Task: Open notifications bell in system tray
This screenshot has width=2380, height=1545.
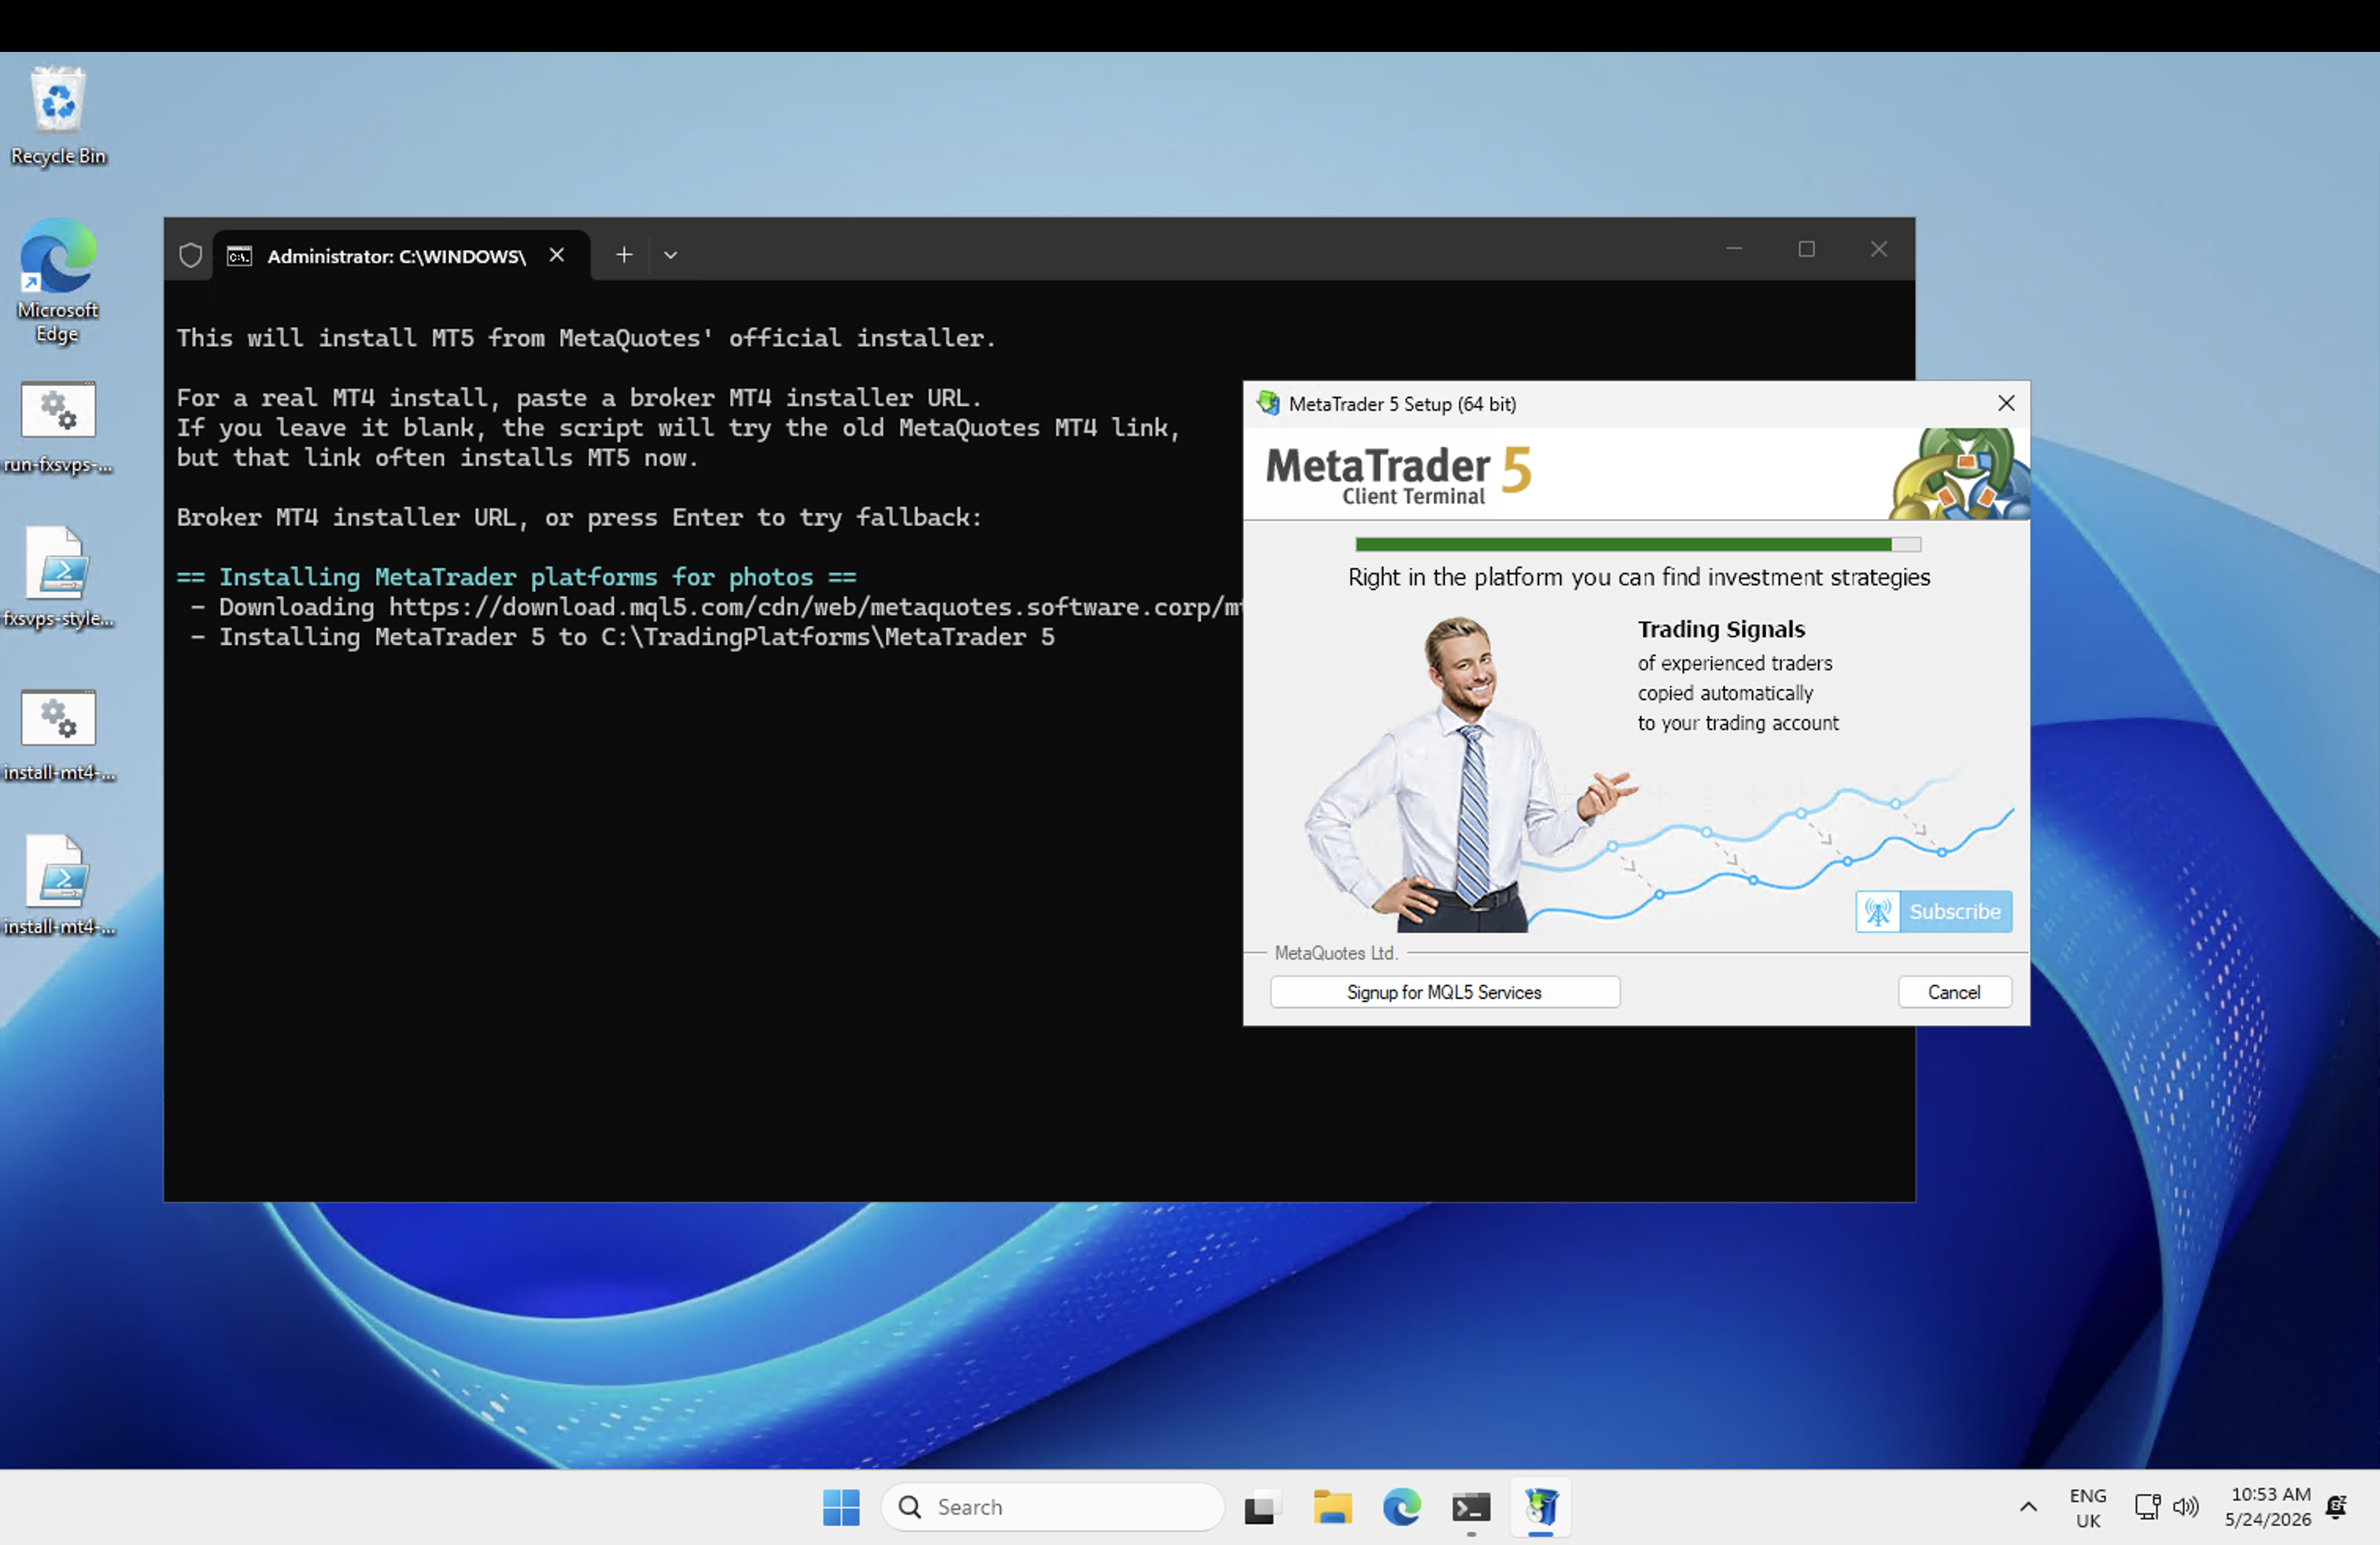Action: click(x=2337, y=1507)
